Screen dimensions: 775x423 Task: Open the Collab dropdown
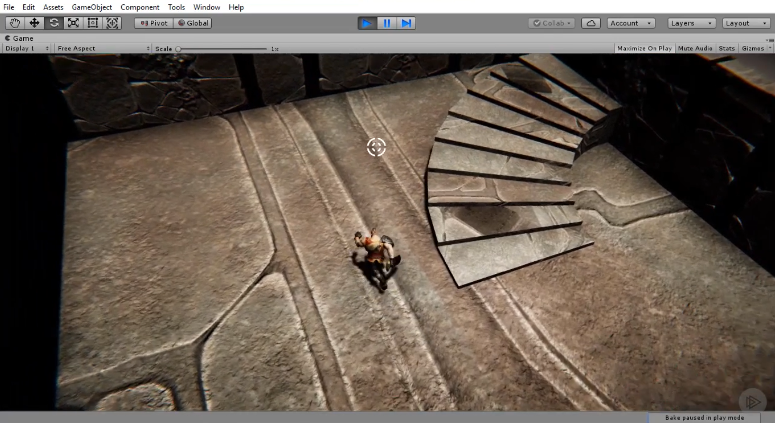point(551,23)
